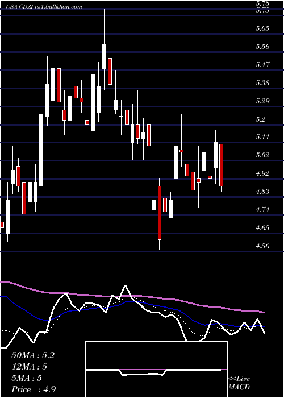The image size is (284, 398).
Task: Click the MACD label
Action: click(x=239, y=387)
